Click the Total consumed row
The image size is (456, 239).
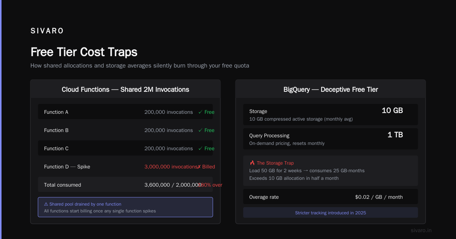point(125,185)
